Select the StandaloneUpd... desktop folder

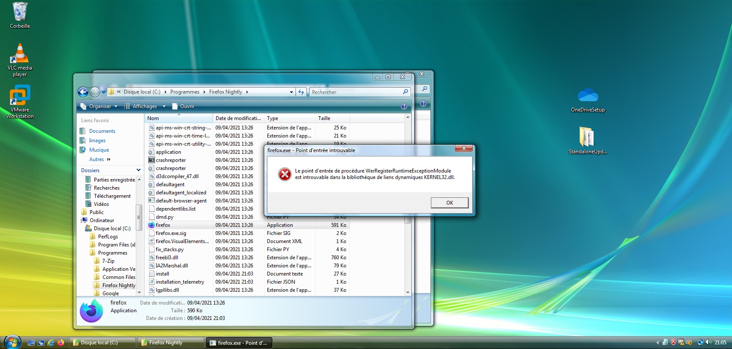click(x=588, y=141)
